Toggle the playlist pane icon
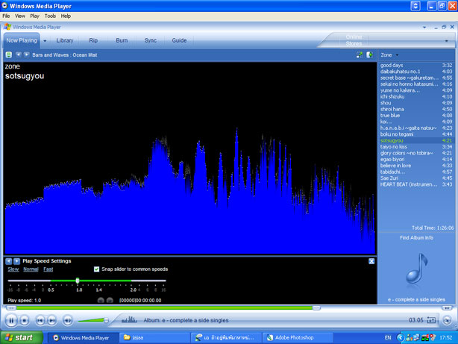This screenshot has height=344, width=458. [x=369, y=54]
